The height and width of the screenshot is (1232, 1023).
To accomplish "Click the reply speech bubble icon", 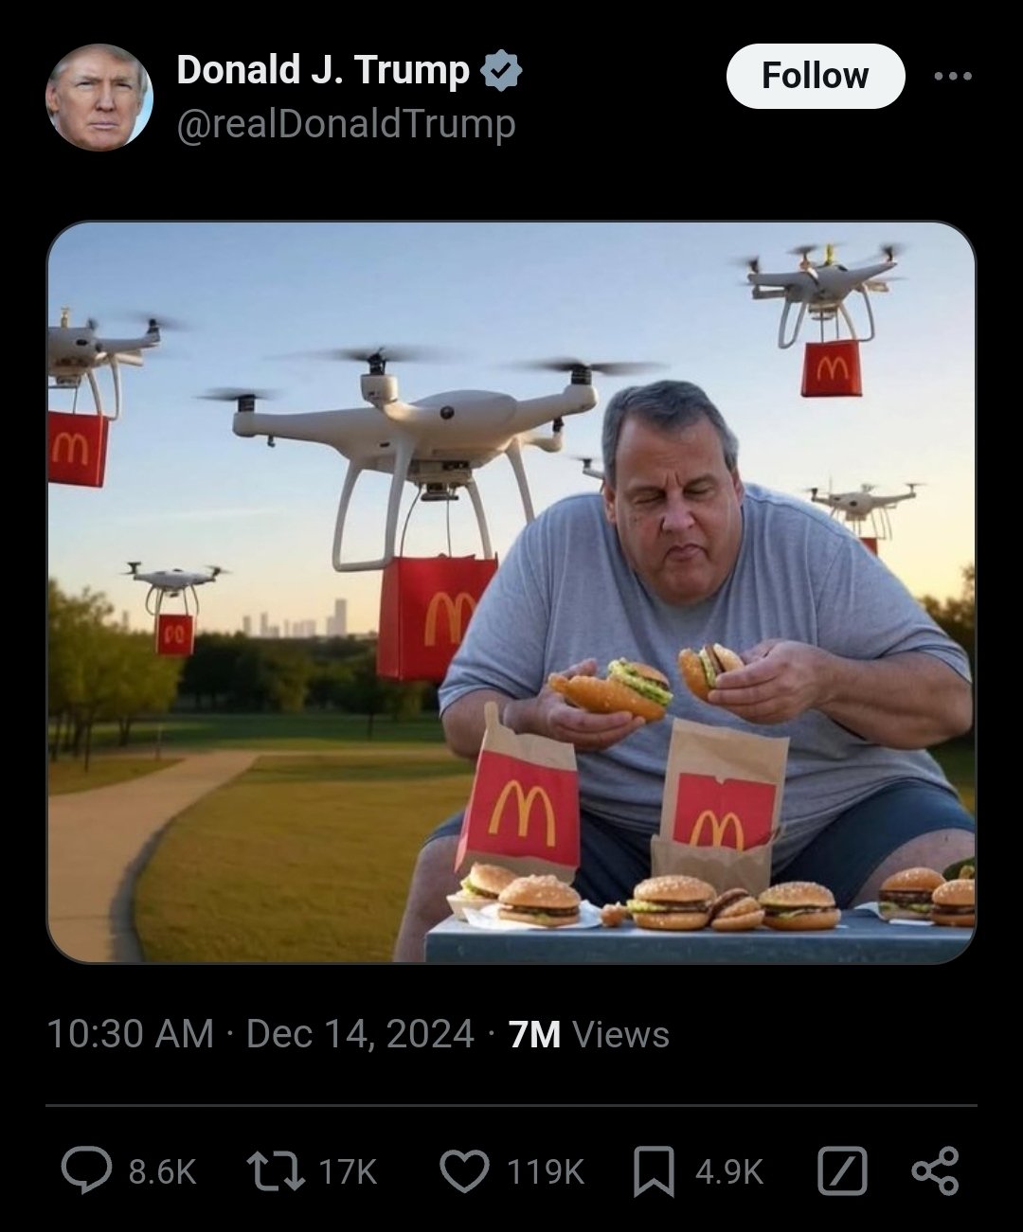I will [86, 1171].
